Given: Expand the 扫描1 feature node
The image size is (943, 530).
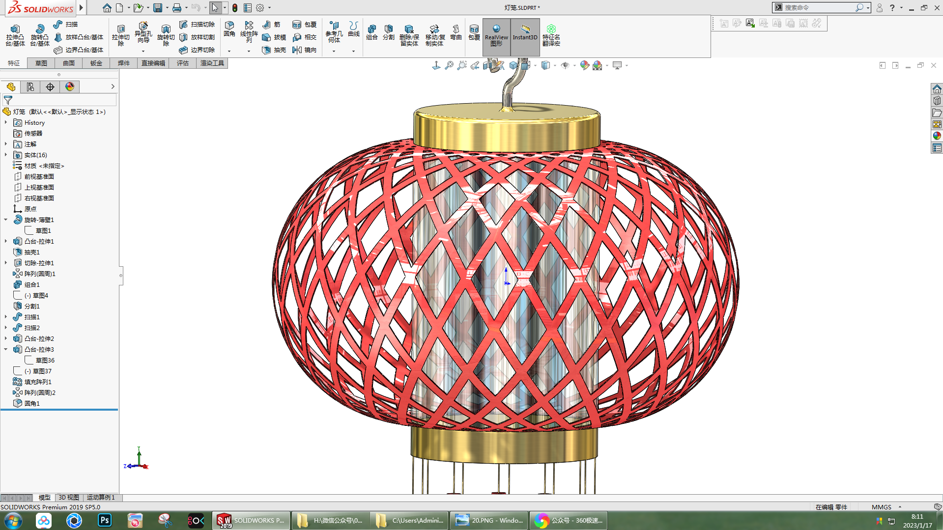Looking at the screenshot, I should (6, 317).
